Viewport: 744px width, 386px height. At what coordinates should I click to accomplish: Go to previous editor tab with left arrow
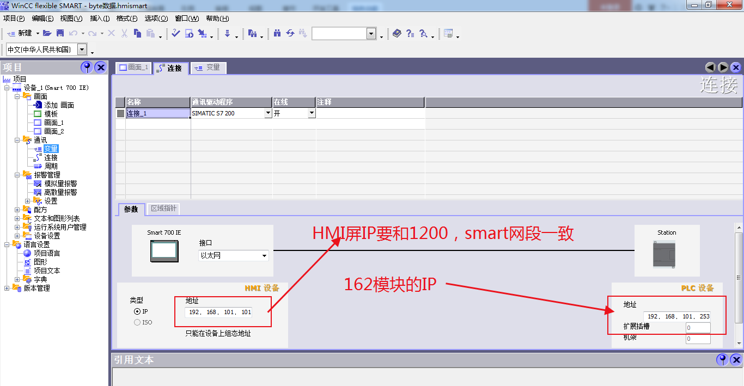pos(710,68)
